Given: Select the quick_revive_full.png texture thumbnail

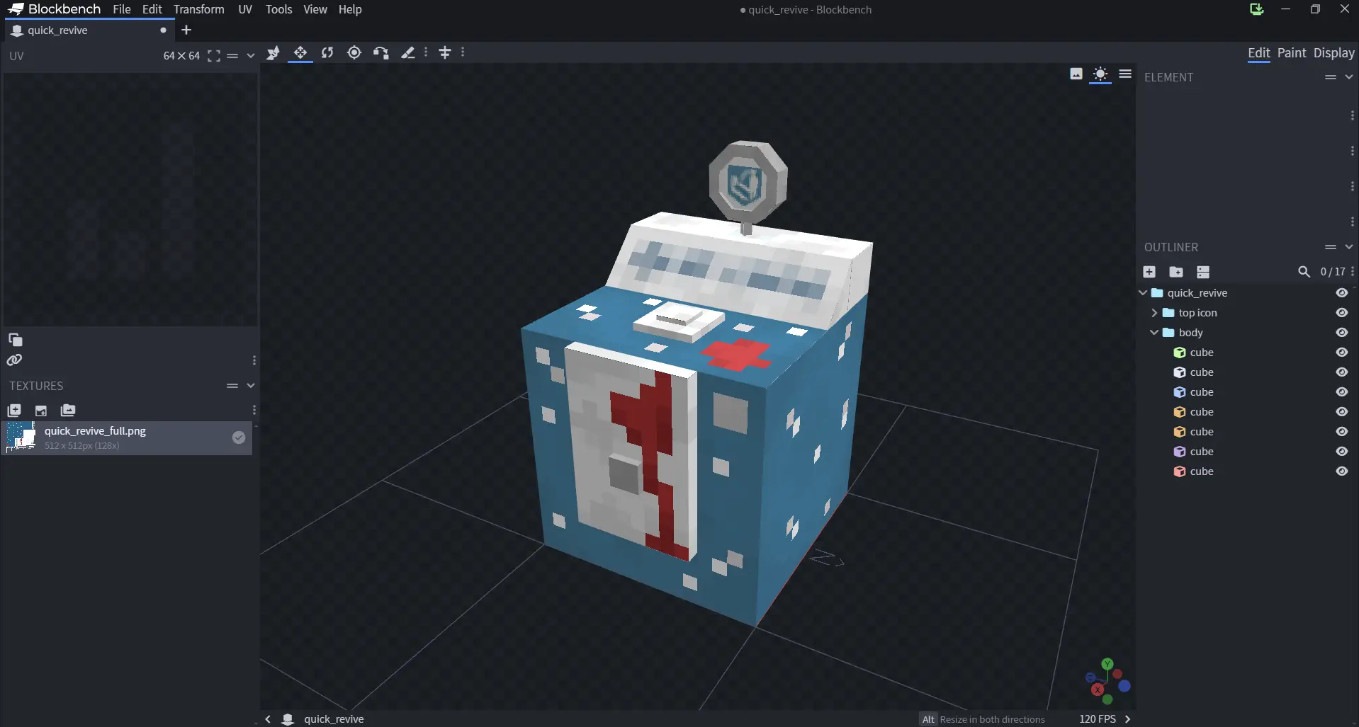Looking at the screenshot, I should [22, 437].
